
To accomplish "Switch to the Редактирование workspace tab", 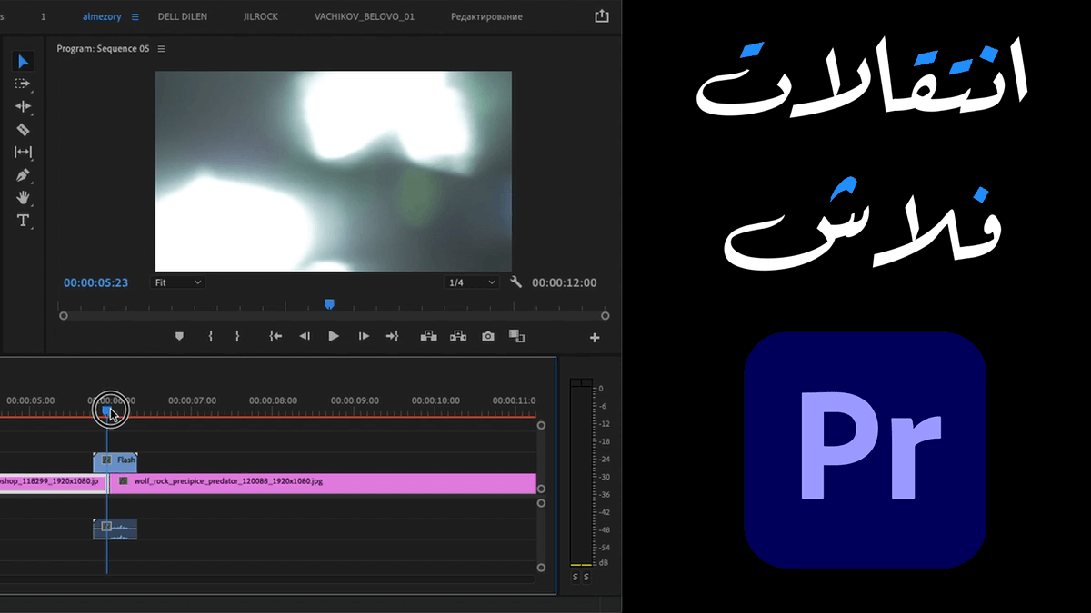I will coord(486,17).
